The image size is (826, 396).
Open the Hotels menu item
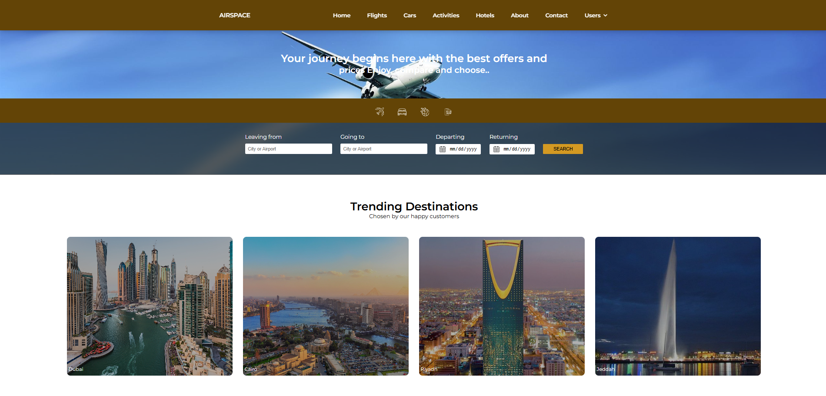pos(485,15)
